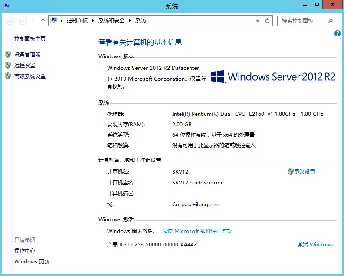Screen dimensions: 344x276
Task: Click the Back navigation arrow button
Action: pyautogui.click(x=10, y=20)
